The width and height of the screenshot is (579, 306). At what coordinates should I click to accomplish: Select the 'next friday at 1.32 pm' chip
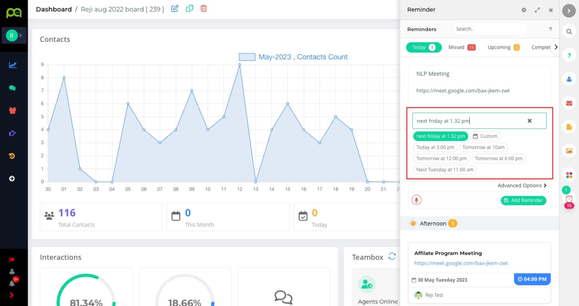pos(440,136)
